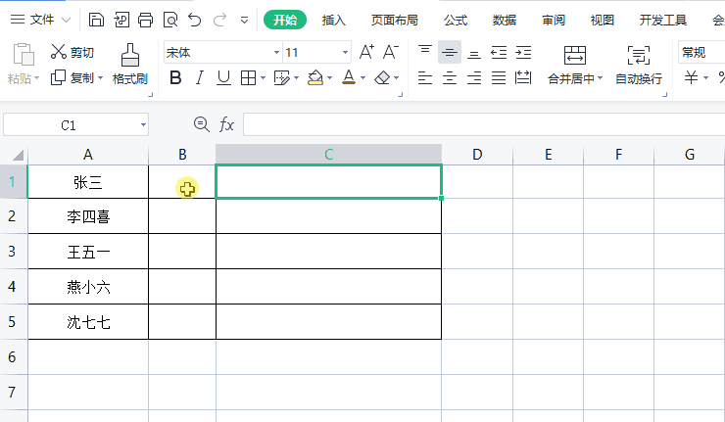Increase font size with A+ icon

(366, 52)
